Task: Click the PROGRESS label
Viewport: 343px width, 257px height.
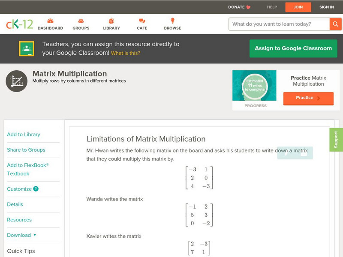Action: pos(256,106)
